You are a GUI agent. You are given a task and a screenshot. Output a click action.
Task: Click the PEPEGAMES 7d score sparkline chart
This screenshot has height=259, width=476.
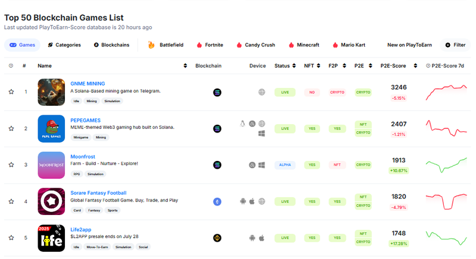click(x=446, y=128)
